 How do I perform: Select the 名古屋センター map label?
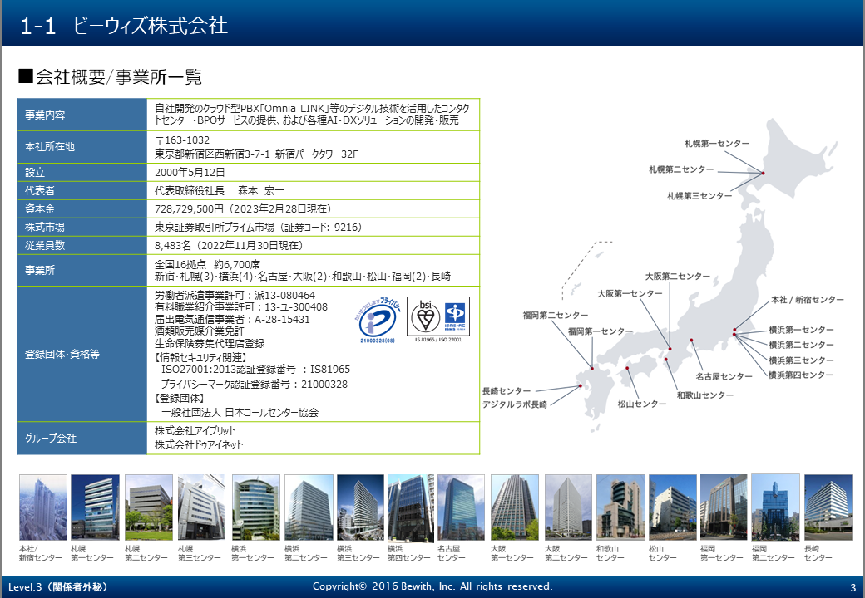pos(724,376)
